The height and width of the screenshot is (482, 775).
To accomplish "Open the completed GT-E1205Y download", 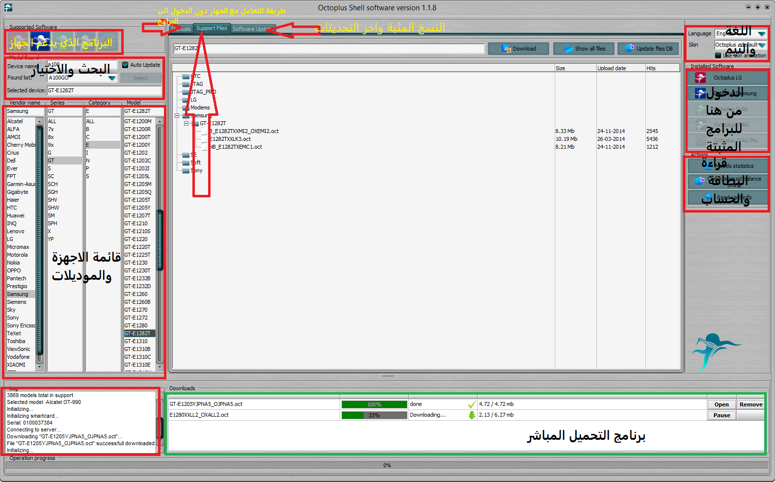I will pyautogui.click(x=722, y=404).
